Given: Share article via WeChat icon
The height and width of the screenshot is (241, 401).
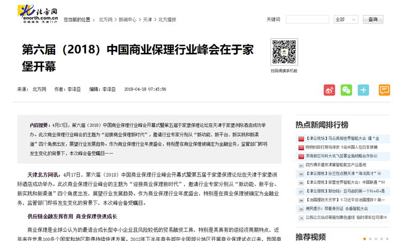Looking at the screenshot, I should pos(346,90).
